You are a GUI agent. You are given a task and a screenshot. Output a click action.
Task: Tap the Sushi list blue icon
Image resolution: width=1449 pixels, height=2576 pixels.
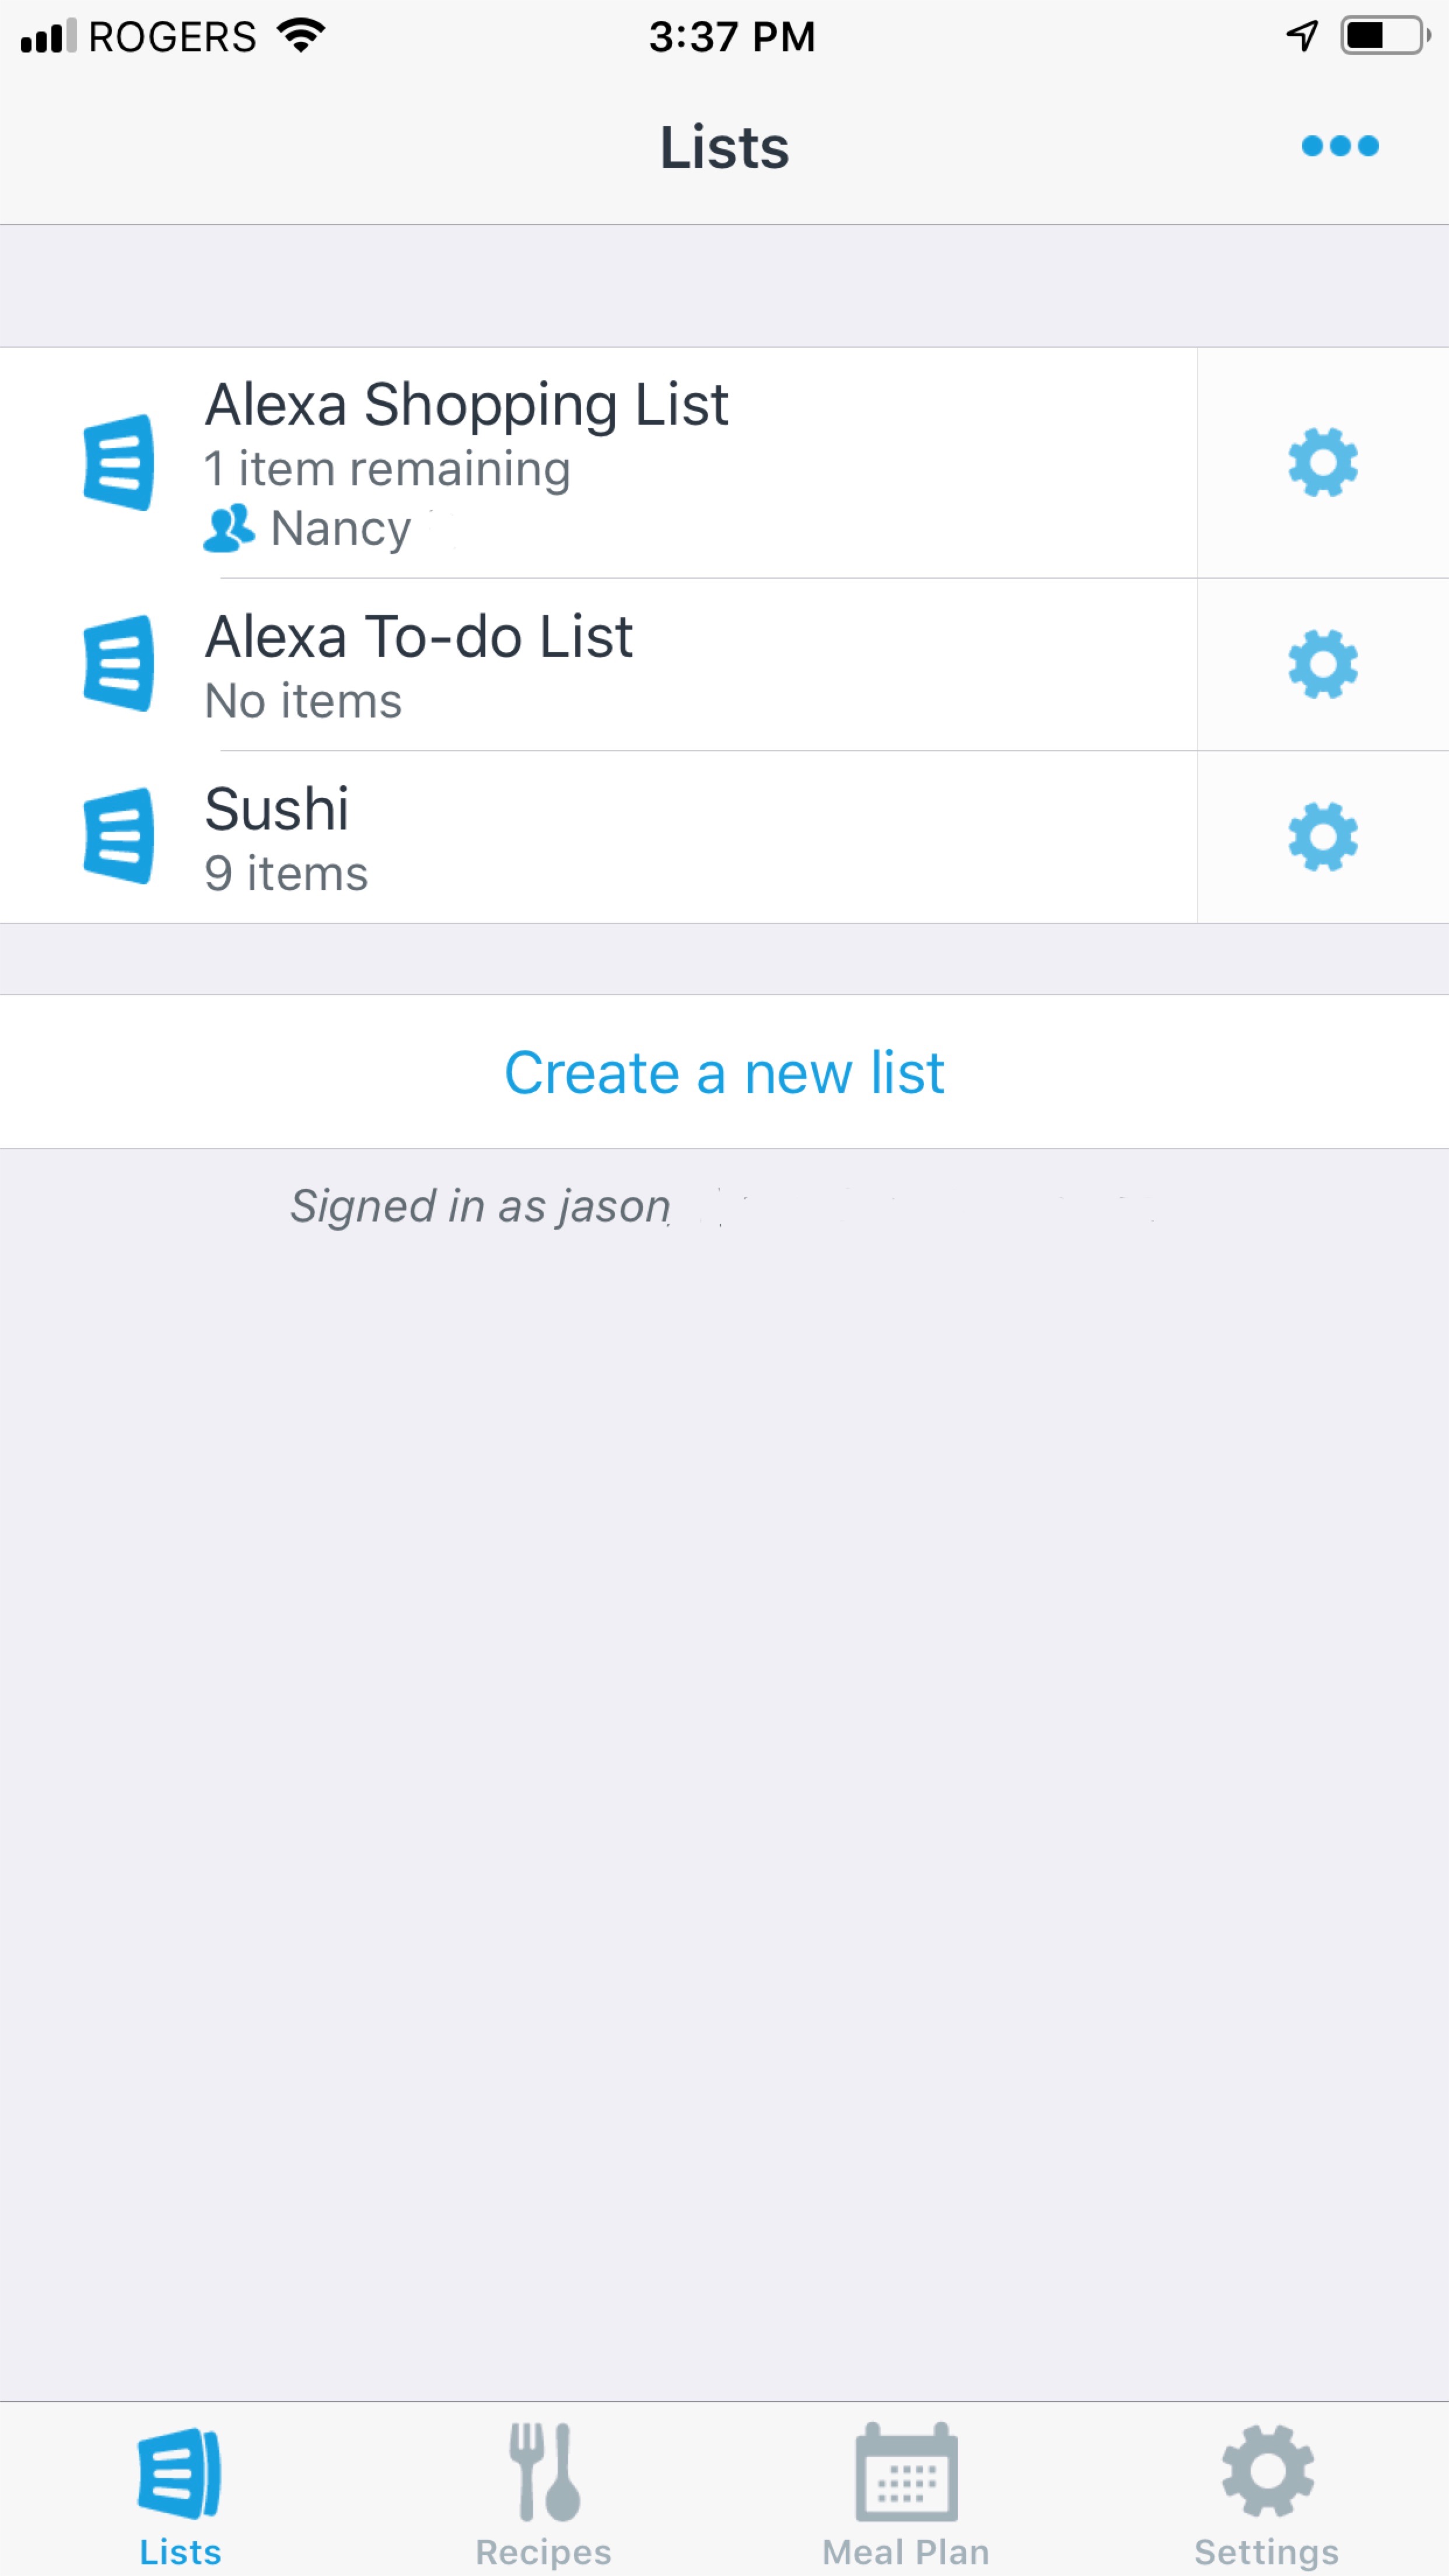119,836
